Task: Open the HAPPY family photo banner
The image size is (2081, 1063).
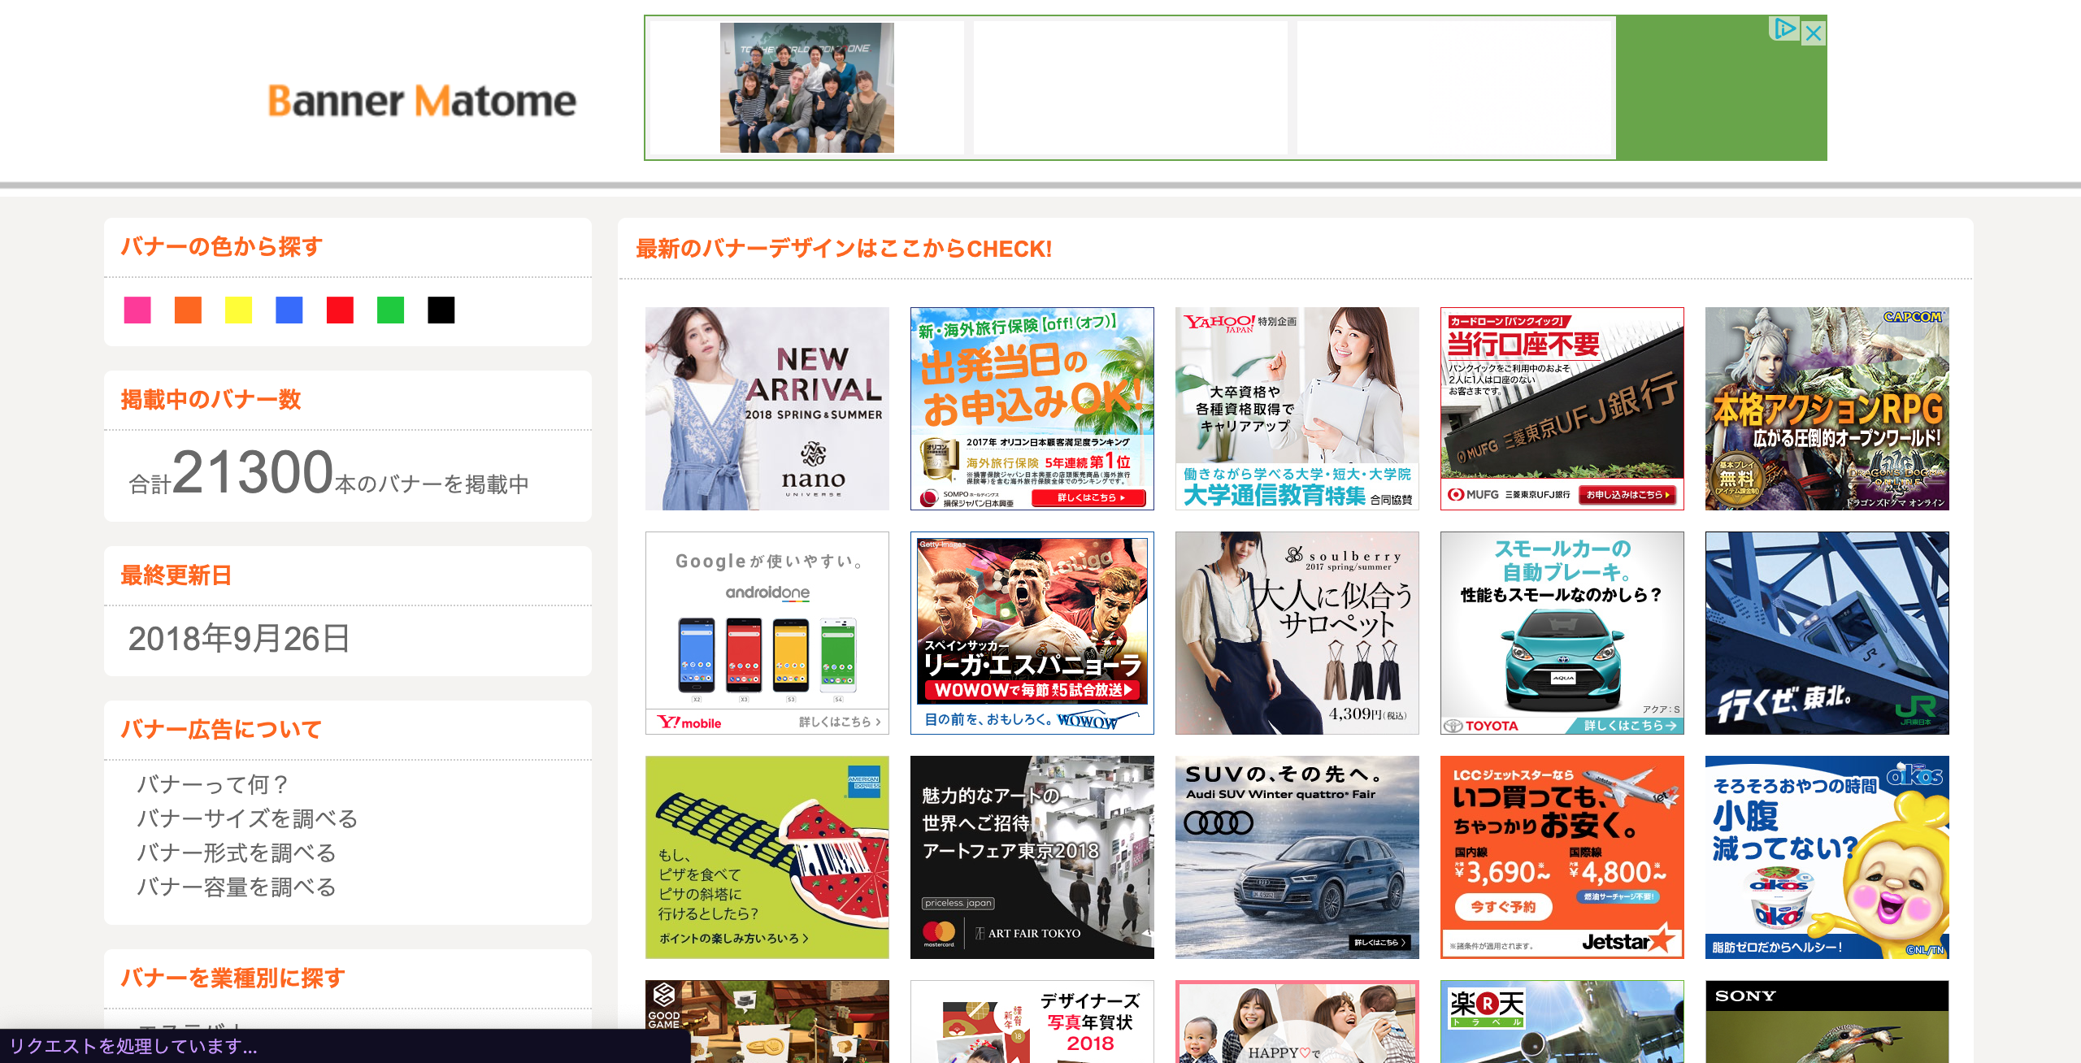Action: click(x=1297, y=1022)
